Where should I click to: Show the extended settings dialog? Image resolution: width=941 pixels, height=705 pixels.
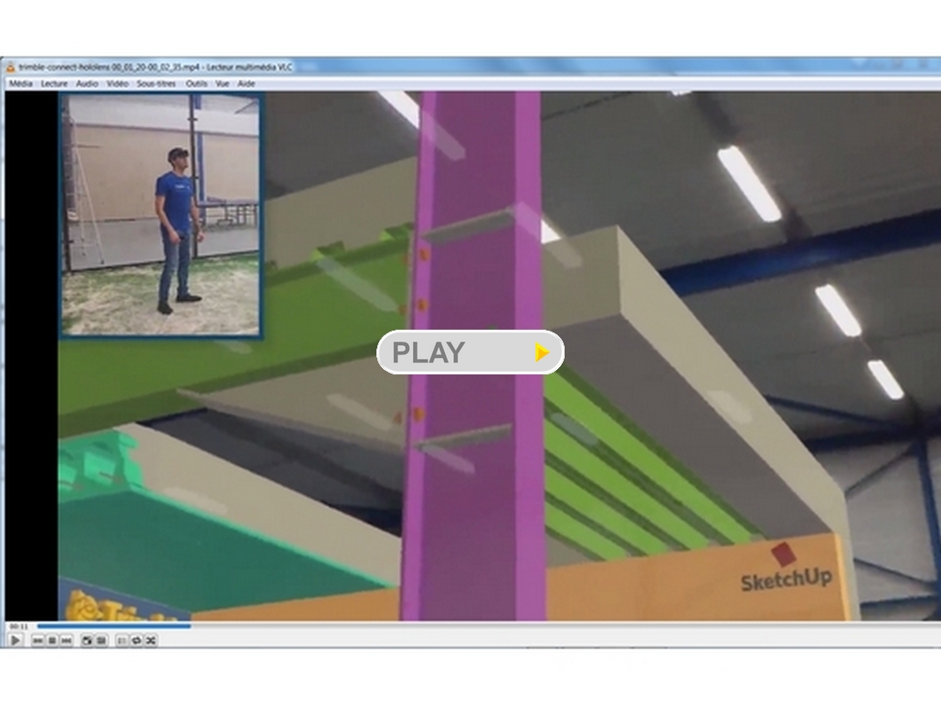(x=101, y=641)
